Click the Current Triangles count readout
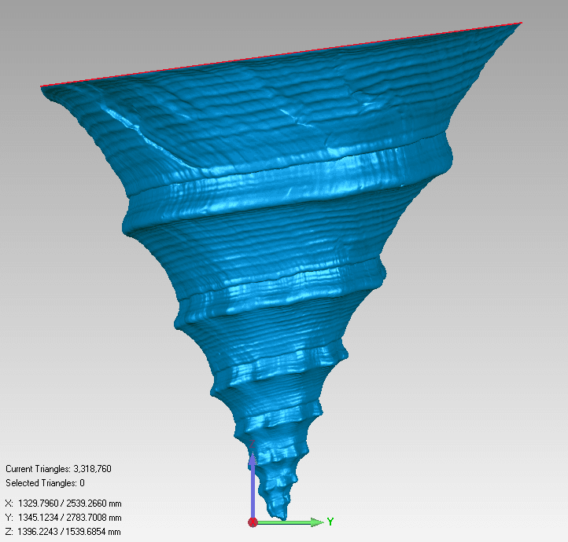This screenshot has width=568, height=542. pos(58,469)
